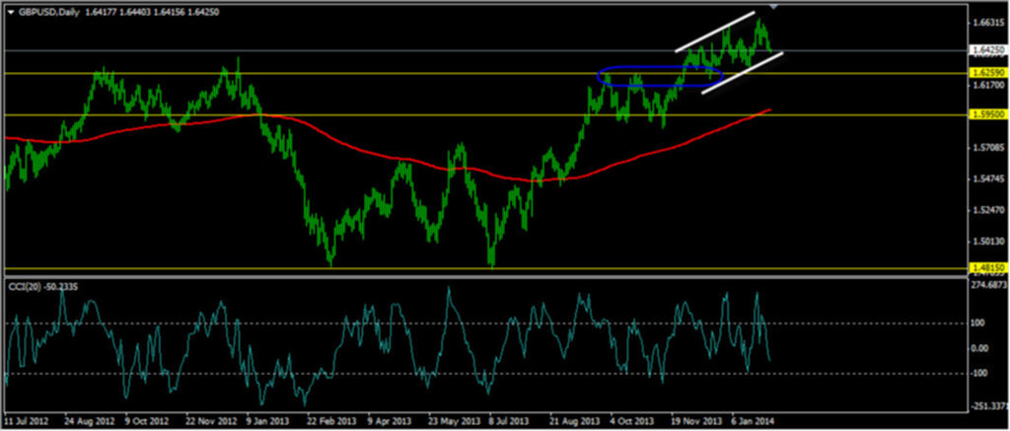Click the -251.3371 CCI scale value
1010x431 pixels.
988,406
